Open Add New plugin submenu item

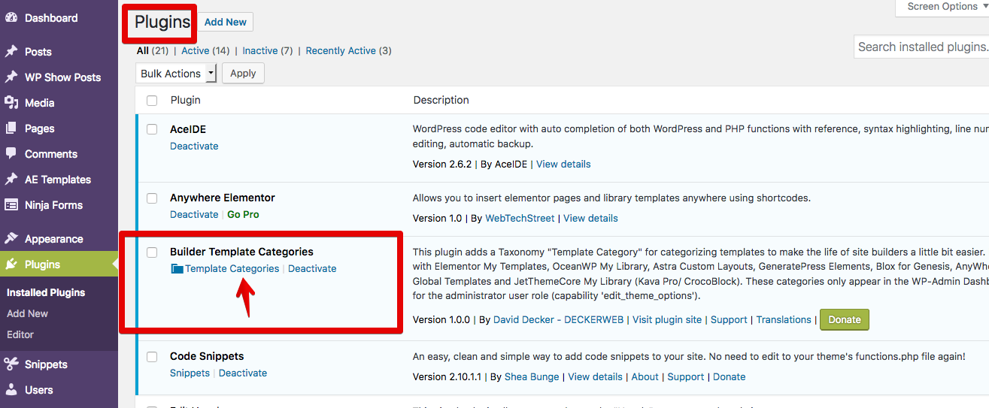[27, 313]
